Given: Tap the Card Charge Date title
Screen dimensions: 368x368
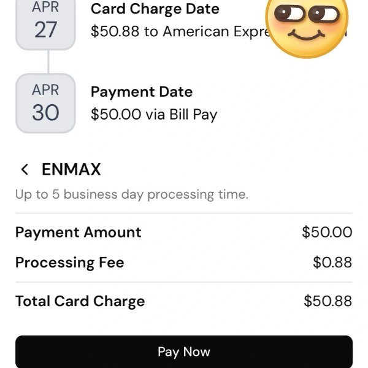Looking at the screenshot, I should point(155,9).
